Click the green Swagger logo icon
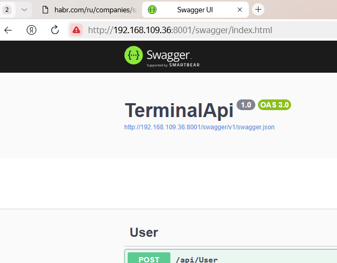The image size is (337, 263). tap(134, 55)
